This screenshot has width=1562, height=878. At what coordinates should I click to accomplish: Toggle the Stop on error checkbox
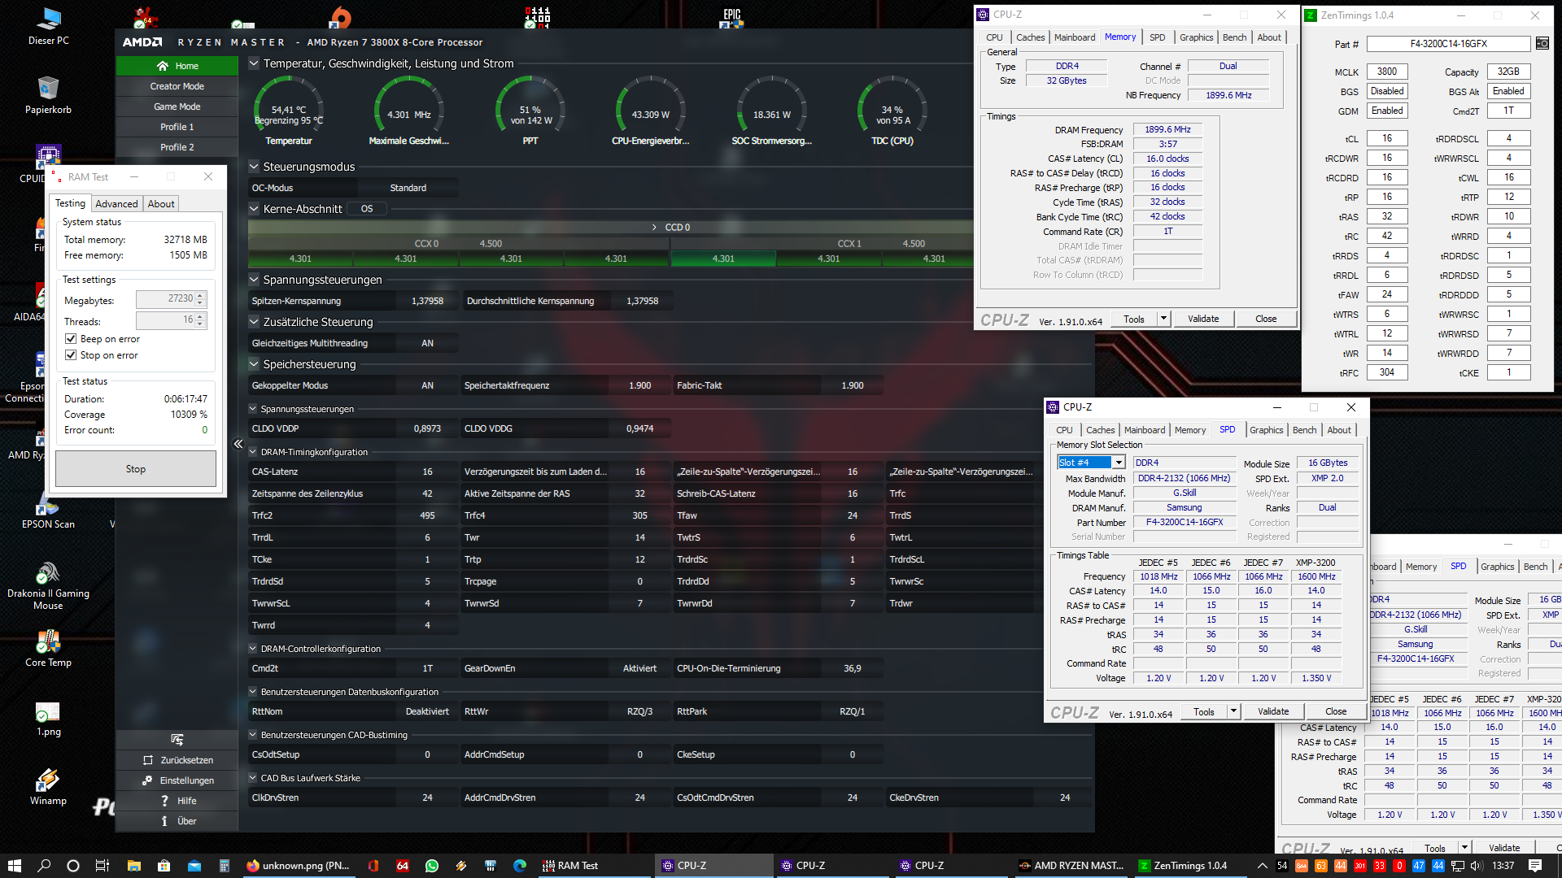71,355
